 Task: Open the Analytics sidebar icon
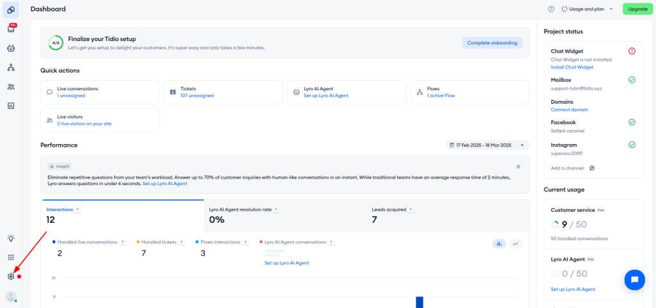pos(11,106)
